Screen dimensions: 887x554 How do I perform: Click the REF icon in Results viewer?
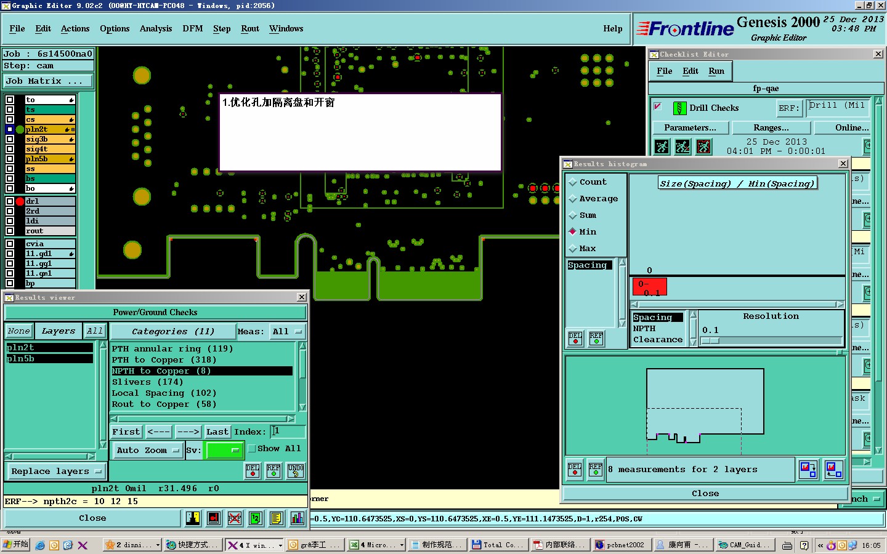click(273, 471)
